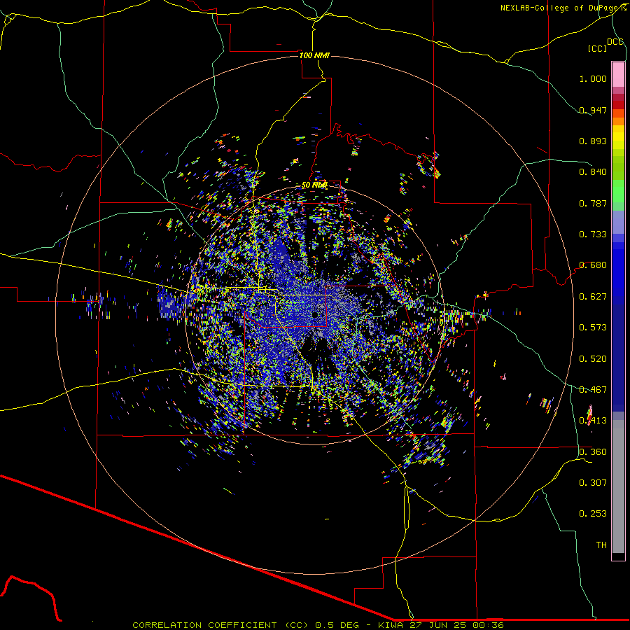Select the 0.733 scale value

593,234
